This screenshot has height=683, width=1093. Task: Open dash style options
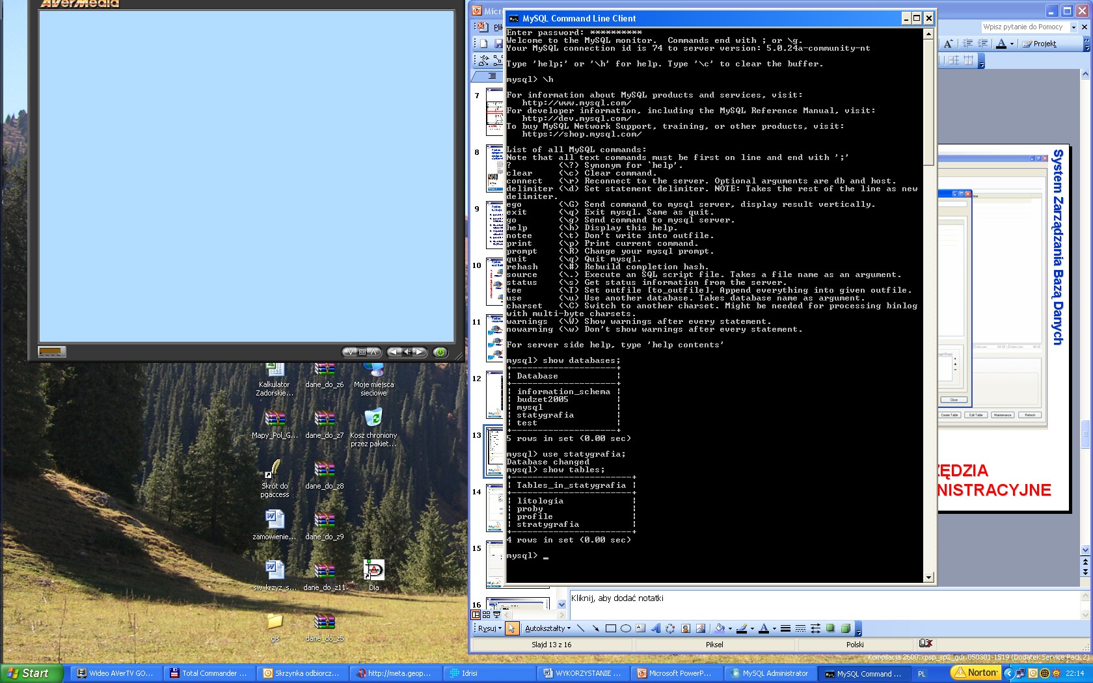tap(800, 628)
